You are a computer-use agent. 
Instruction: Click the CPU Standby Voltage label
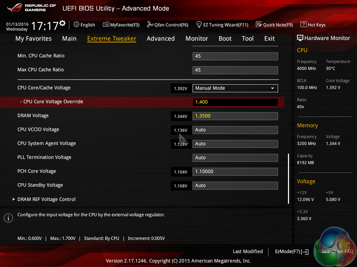(x=40, y=185)
